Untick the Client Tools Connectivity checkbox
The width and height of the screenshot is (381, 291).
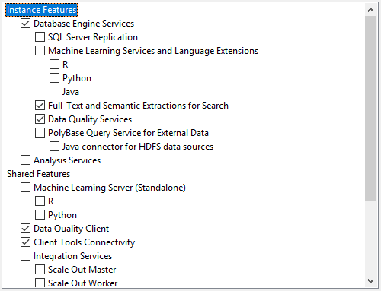coord(25,242)
